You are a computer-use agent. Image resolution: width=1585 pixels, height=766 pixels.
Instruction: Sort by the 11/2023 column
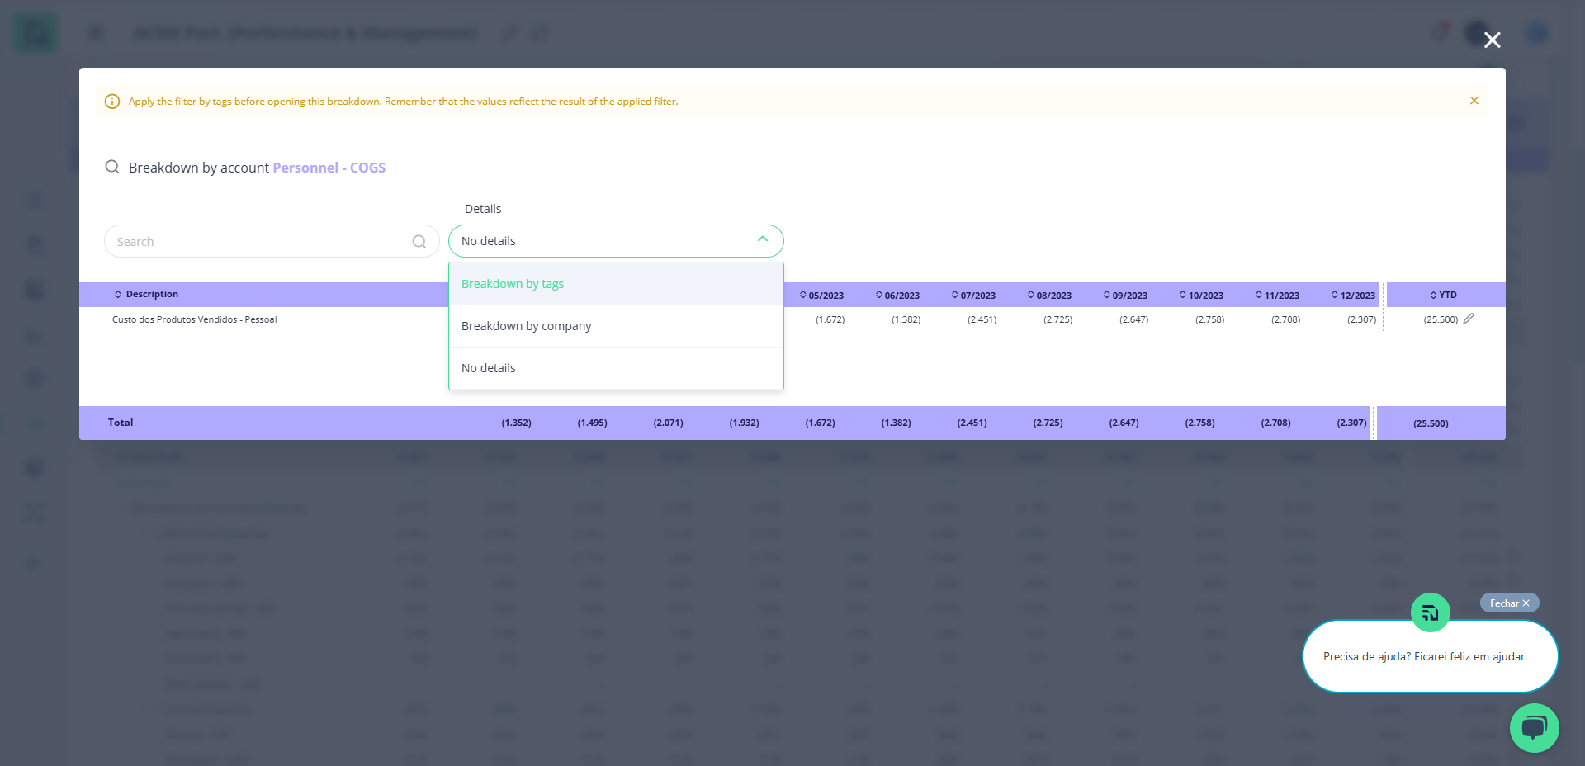point(1278,296)
